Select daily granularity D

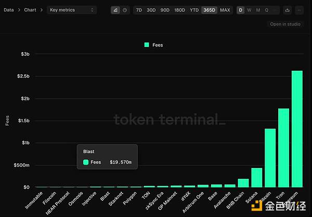(240, 10)
